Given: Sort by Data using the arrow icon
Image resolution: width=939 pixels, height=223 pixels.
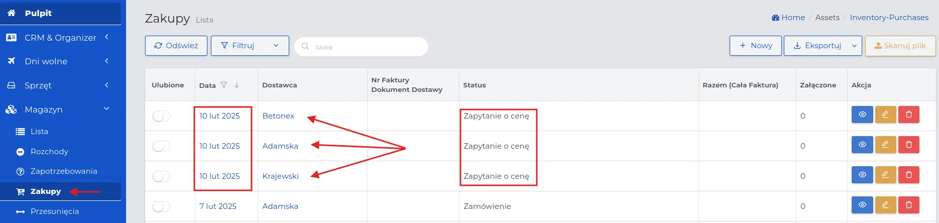Looking at the screenshot, I should (237, 85).
